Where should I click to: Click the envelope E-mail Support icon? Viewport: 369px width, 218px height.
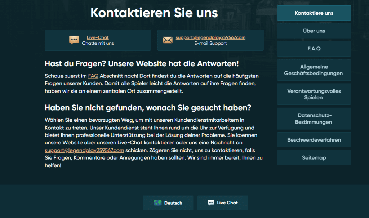pyautogui.click(x=168, y=40)
